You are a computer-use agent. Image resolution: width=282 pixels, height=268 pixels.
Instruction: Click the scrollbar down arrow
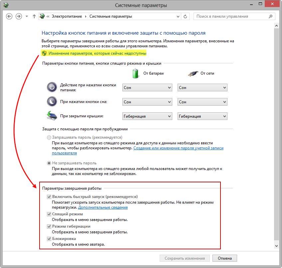tap(276, 246)
